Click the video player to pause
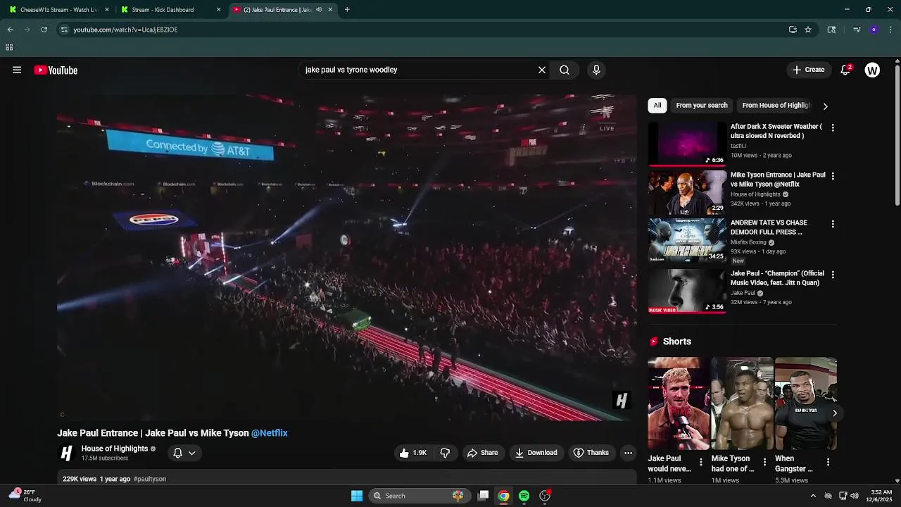This screenshot has height=507, width=901. point(347,257)
